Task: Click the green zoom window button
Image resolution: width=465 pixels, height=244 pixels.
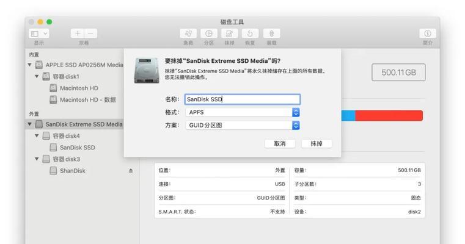Action: [x=49, y=22]
